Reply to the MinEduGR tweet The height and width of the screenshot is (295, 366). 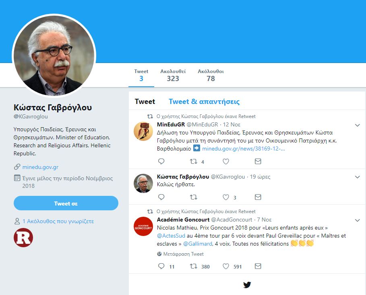pyautogui.click(x=161, y=161)
